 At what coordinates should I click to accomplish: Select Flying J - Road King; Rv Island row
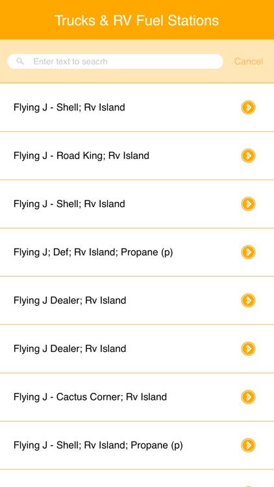(137, 156)
